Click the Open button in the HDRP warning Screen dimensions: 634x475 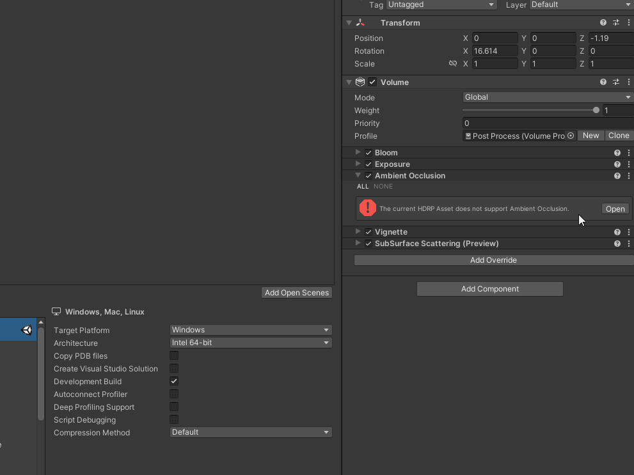coord(615,209)
